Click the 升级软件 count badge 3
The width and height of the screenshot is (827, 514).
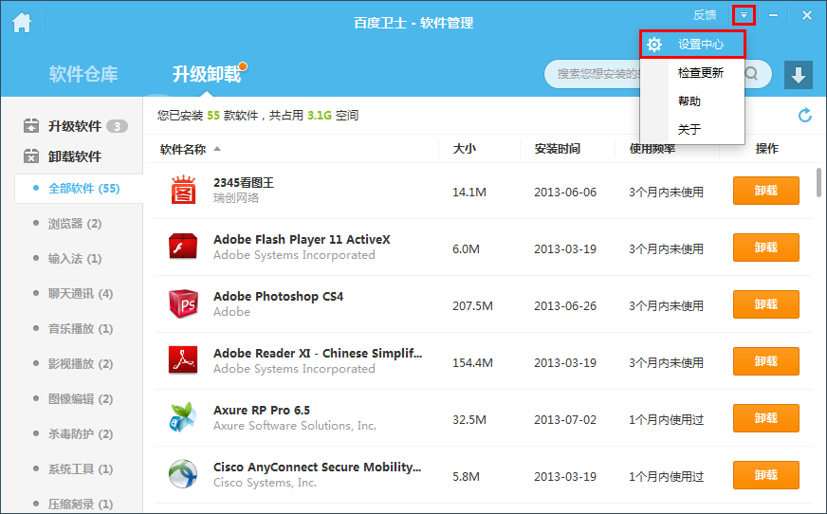point(117,126)
